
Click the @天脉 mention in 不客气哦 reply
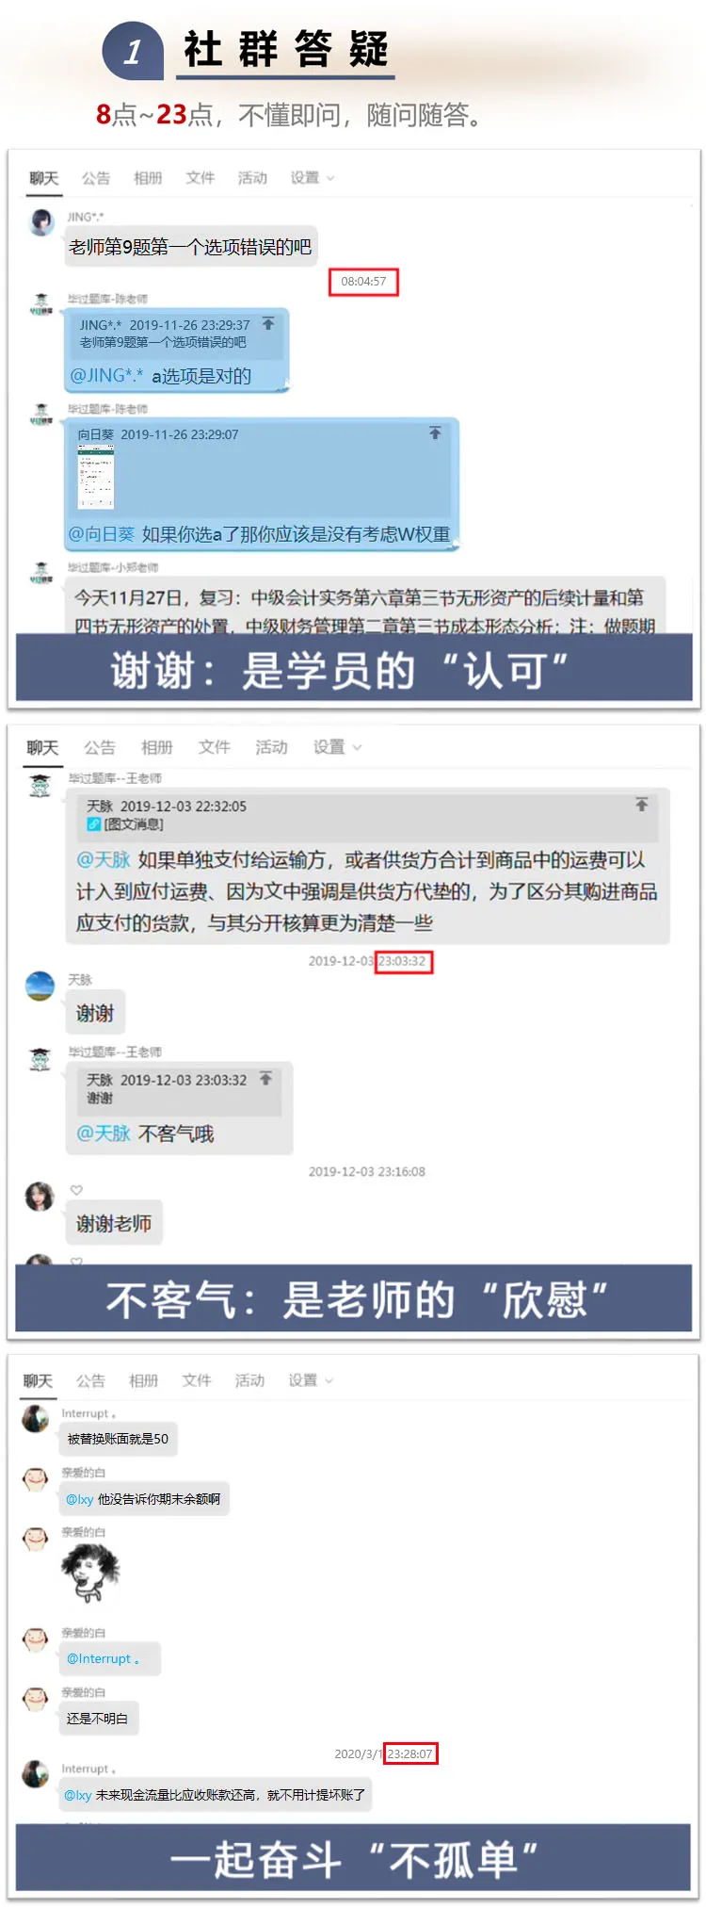[x=104, y=1133]
